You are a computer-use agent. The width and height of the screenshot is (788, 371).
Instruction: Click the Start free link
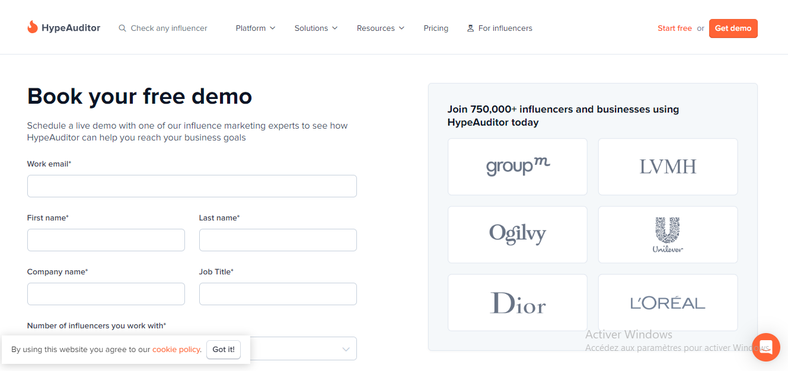(675, 28)
